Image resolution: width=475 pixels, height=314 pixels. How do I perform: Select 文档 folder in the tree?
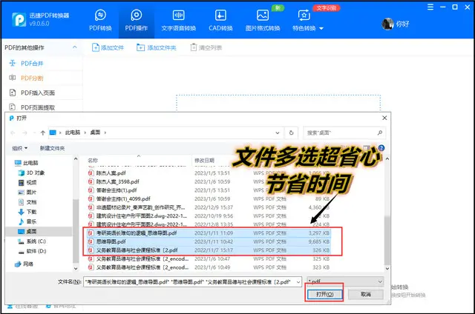coord(31,202)
